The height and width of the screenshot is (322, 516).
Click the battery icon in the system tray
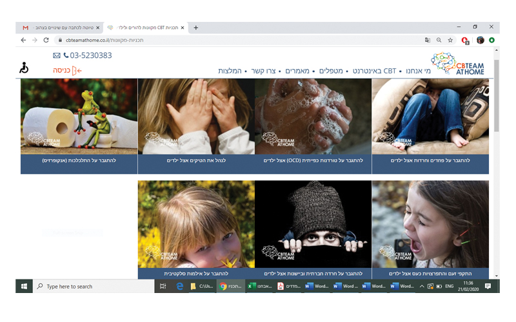tap(439, 286)
